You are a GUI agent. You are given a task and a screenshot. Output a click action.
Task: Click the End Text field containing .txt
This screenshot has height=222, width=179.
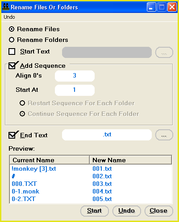(x=107, y=135)
